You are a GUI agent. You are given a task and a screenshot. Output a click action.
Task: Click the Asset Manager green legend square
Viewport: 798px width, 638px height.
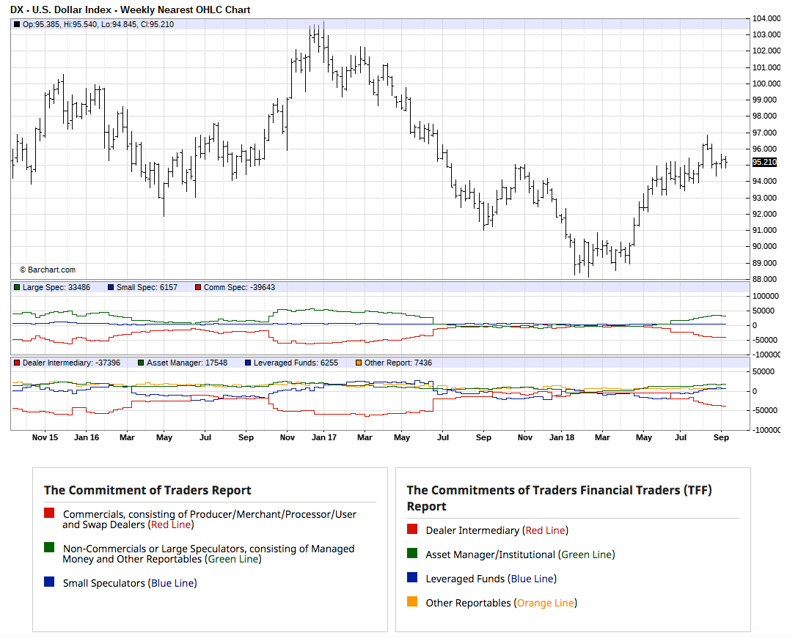click(141, 363)
